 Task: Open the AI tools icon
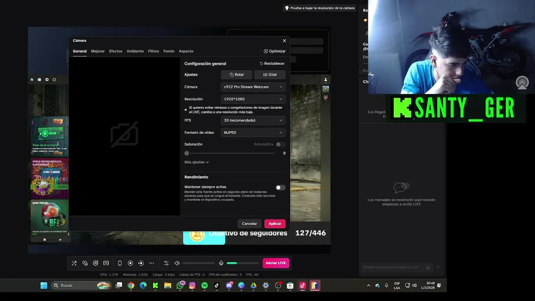(96, 263)
